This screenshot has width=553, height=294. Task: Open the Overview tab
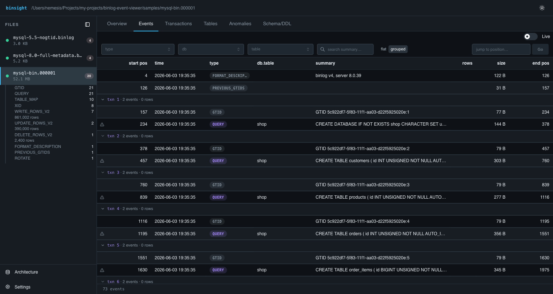click(117, 24)
